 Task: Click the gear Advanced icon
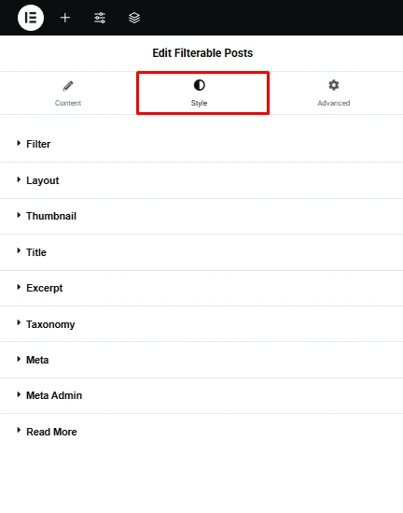click(x=333, y=85)
